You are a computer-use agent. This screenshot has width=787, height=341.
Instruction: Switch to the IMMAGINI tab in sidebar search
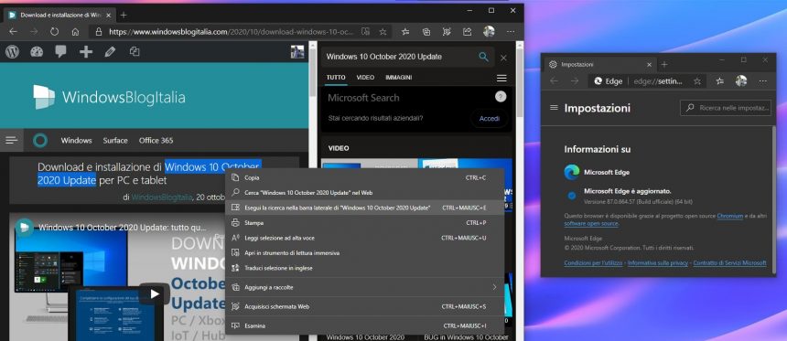[398, 78]
